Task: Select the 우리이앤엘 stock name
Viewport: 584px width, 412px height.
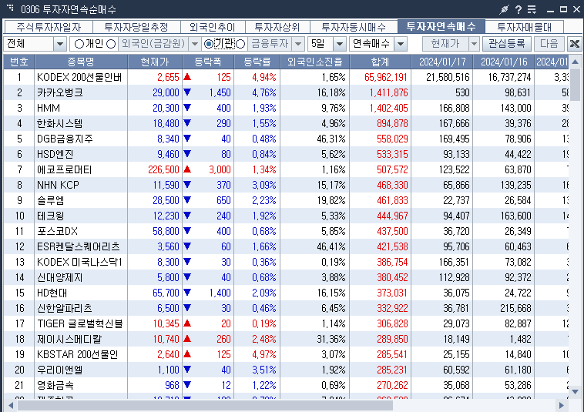Action: tap(59, 370)
